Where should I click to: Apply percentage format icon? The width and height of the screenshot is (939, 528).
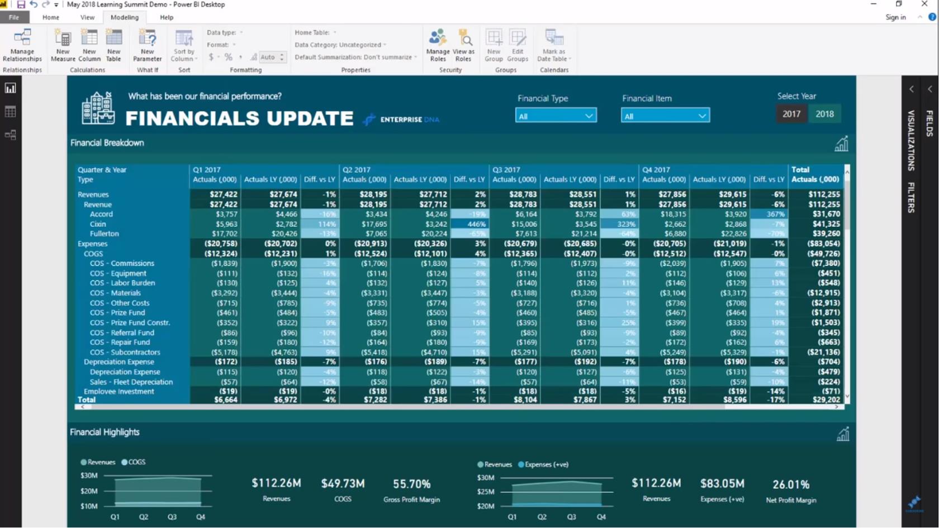click(228, 57)
